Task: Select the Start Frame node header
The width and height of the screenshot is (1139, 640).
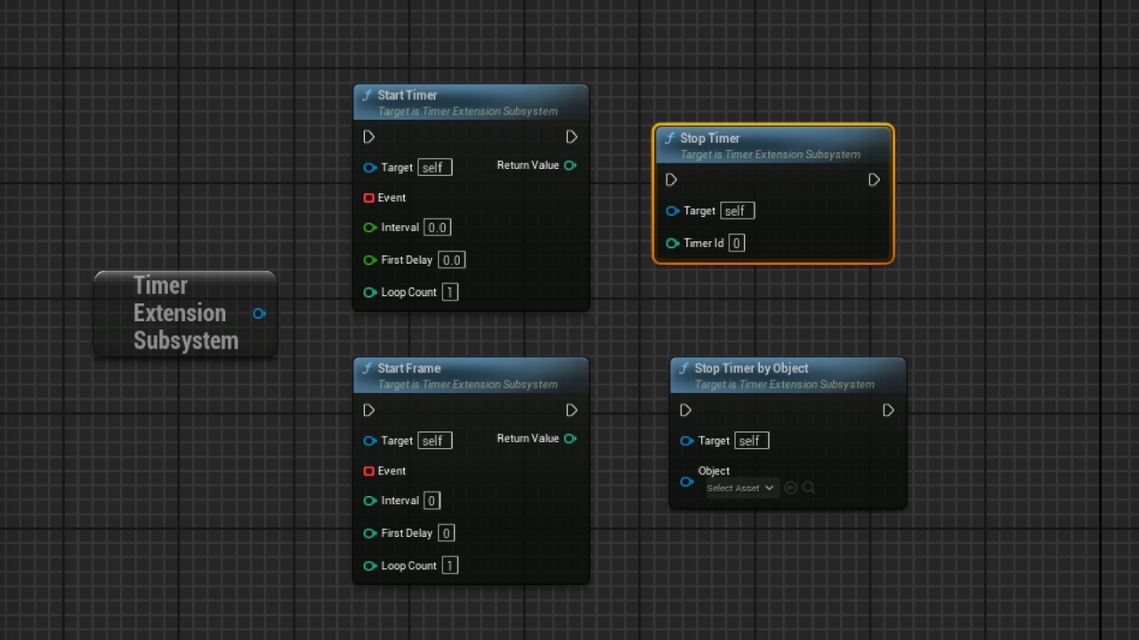Action: tap(471, 376)
